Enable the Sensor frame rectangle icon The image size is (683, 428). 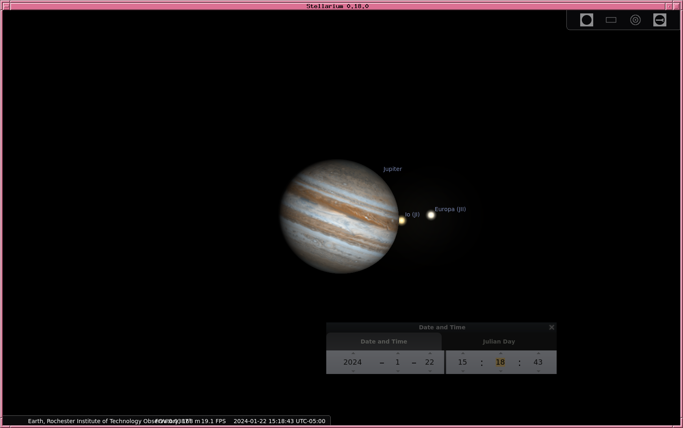pyautogui.click(x=611, y=20)
